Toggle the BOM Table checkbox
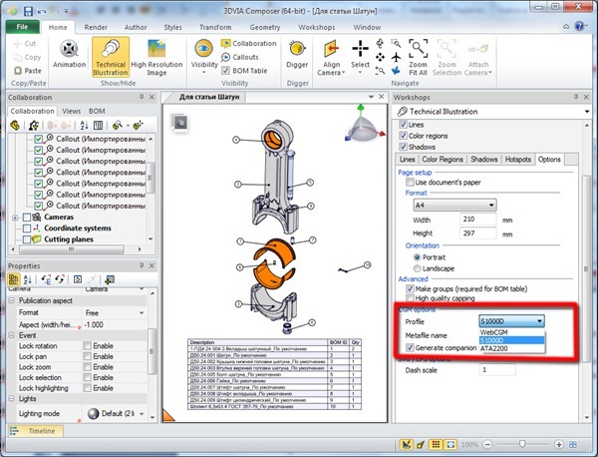 [x=226, y=71]
